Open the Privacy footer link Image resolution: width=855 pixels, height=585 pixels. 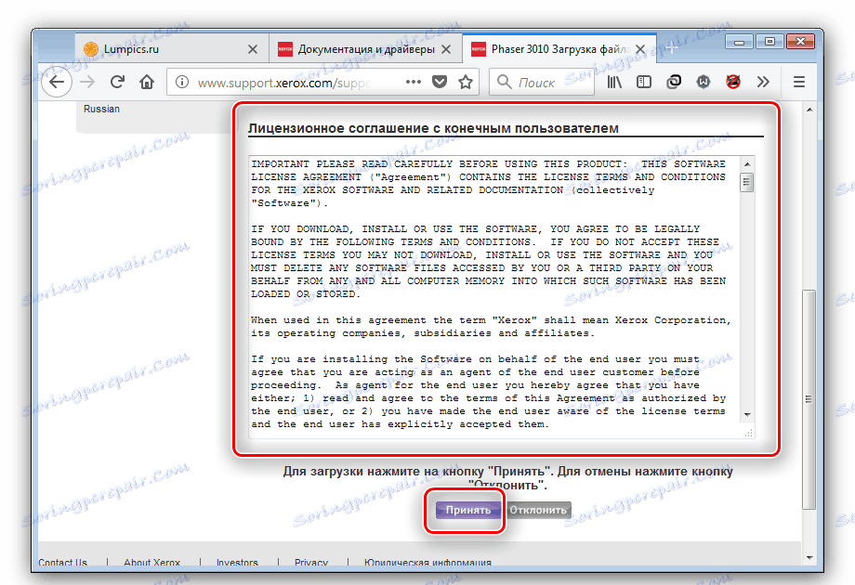click(310, 562)
